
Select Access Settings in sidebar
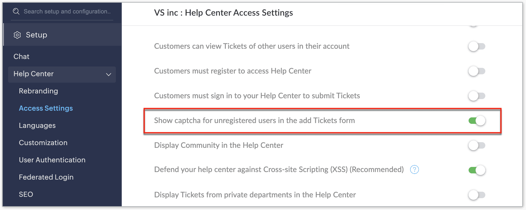click(46, 108)
